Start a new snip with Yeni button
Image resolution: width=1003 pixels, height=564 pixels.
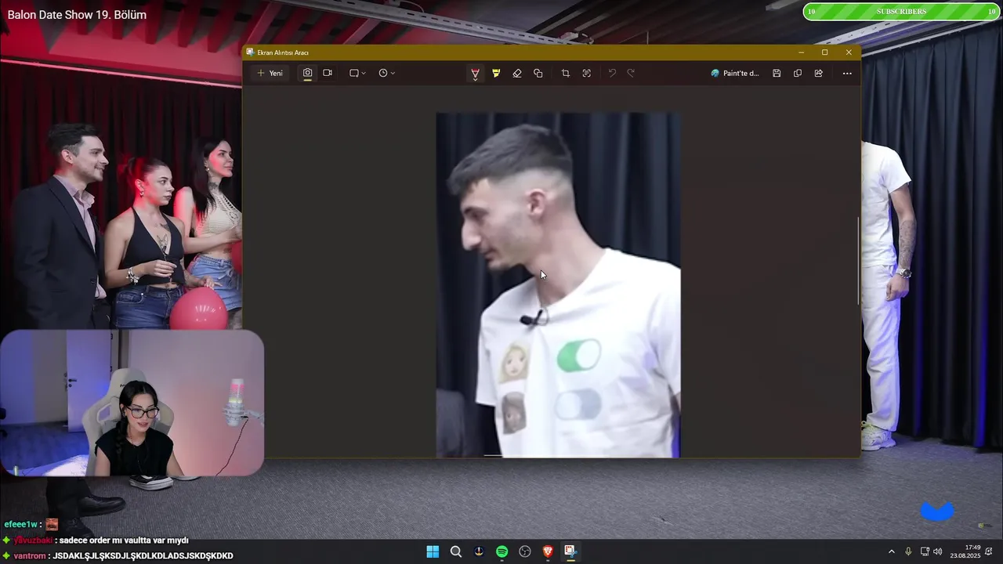click(x=270, y=73)
